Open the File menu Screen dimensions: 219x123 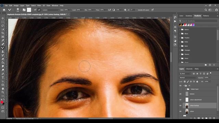click(6, 5)
